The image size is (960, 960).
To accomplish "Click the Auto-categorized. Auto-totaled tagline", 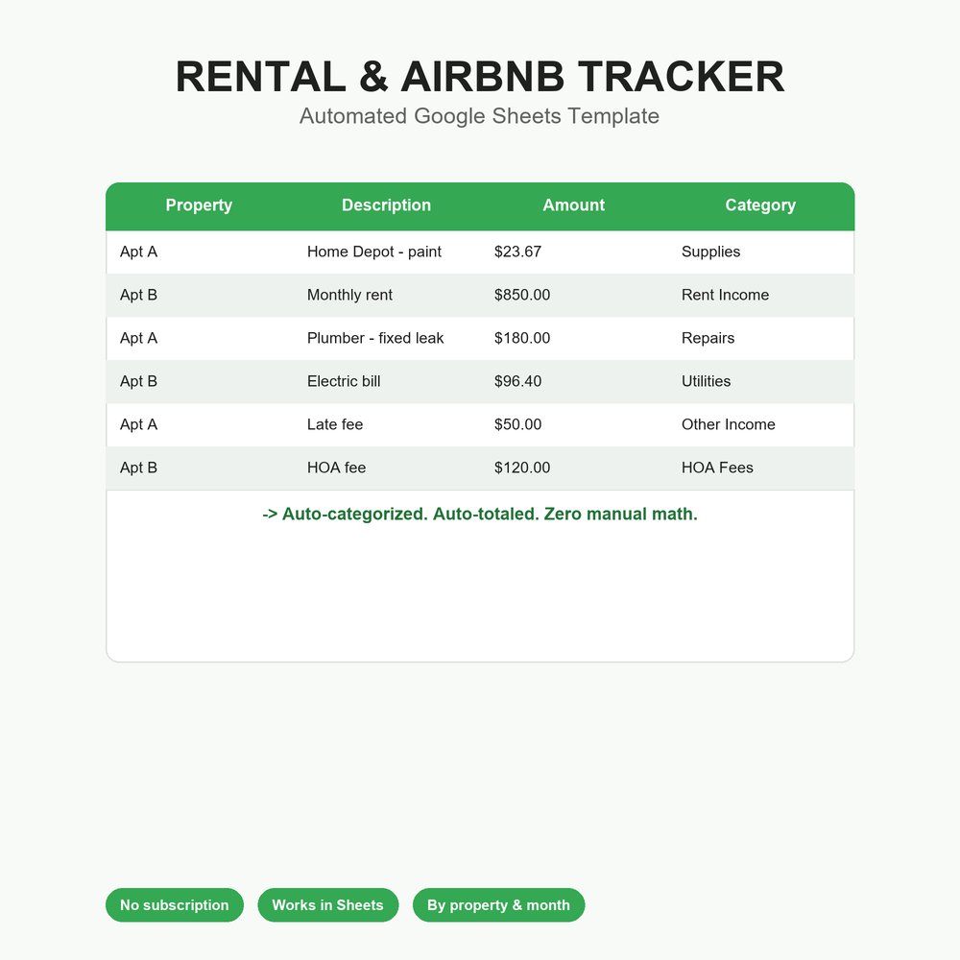I will tap(480, 514).
